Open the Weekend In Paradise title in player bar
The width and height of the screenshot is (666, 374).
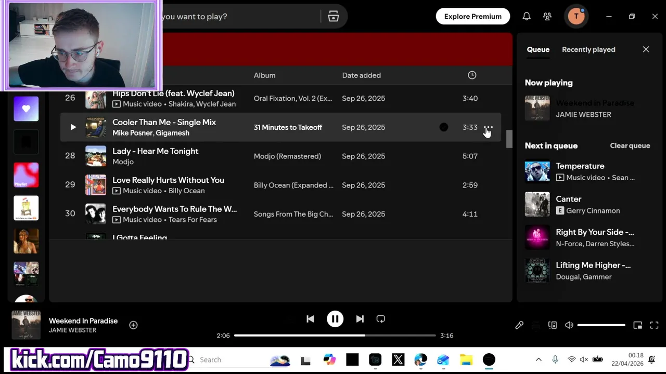pos(83,321)
